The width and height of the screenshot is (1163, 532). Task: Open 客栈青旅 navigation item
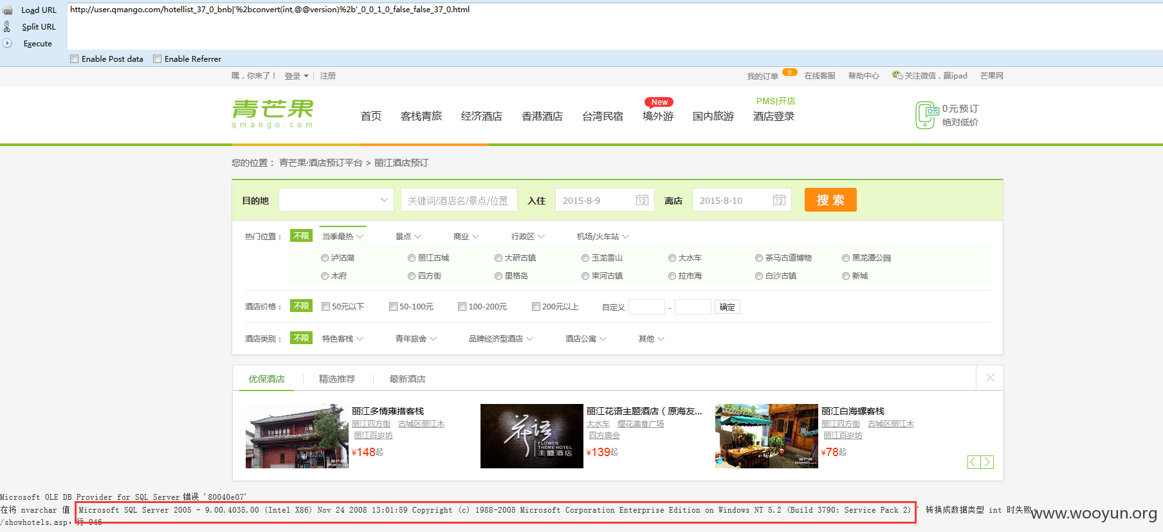tap(421, 116)
